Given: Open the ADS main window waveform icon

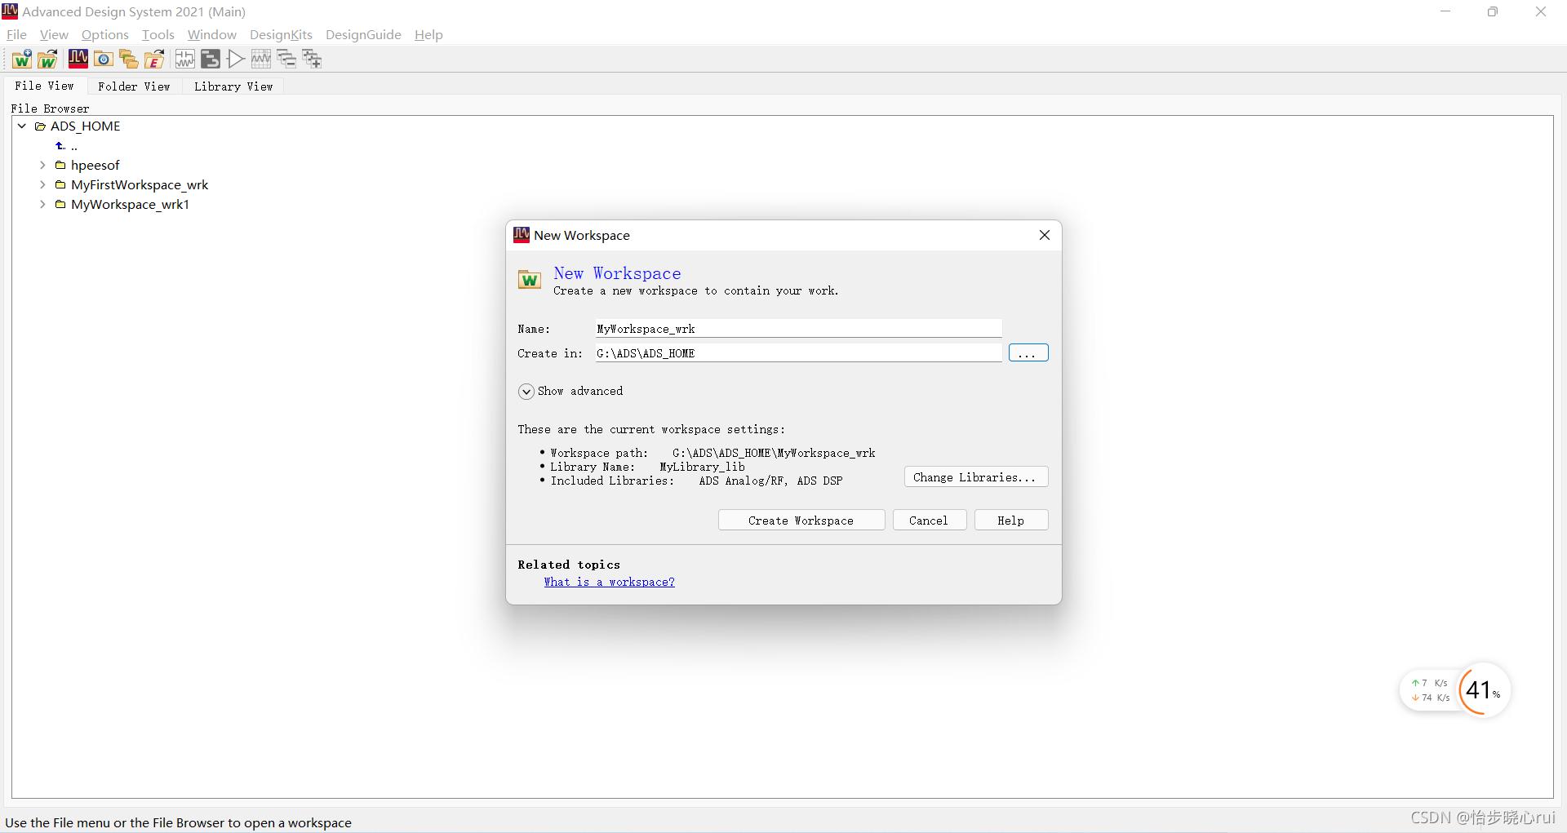Looking at the screenshot, I should [x=78, y=59].
